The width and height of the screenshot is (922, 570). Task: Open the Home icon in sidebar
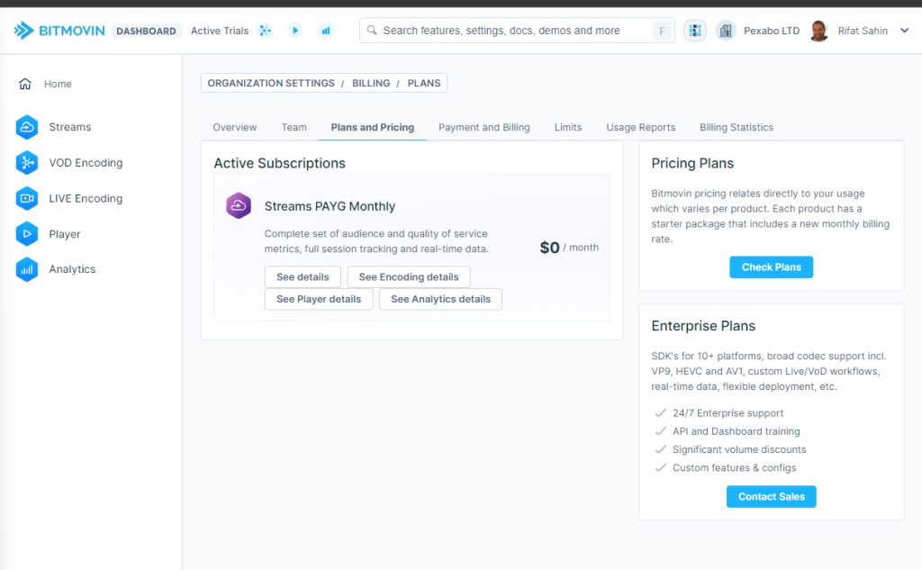coord(24,84)
